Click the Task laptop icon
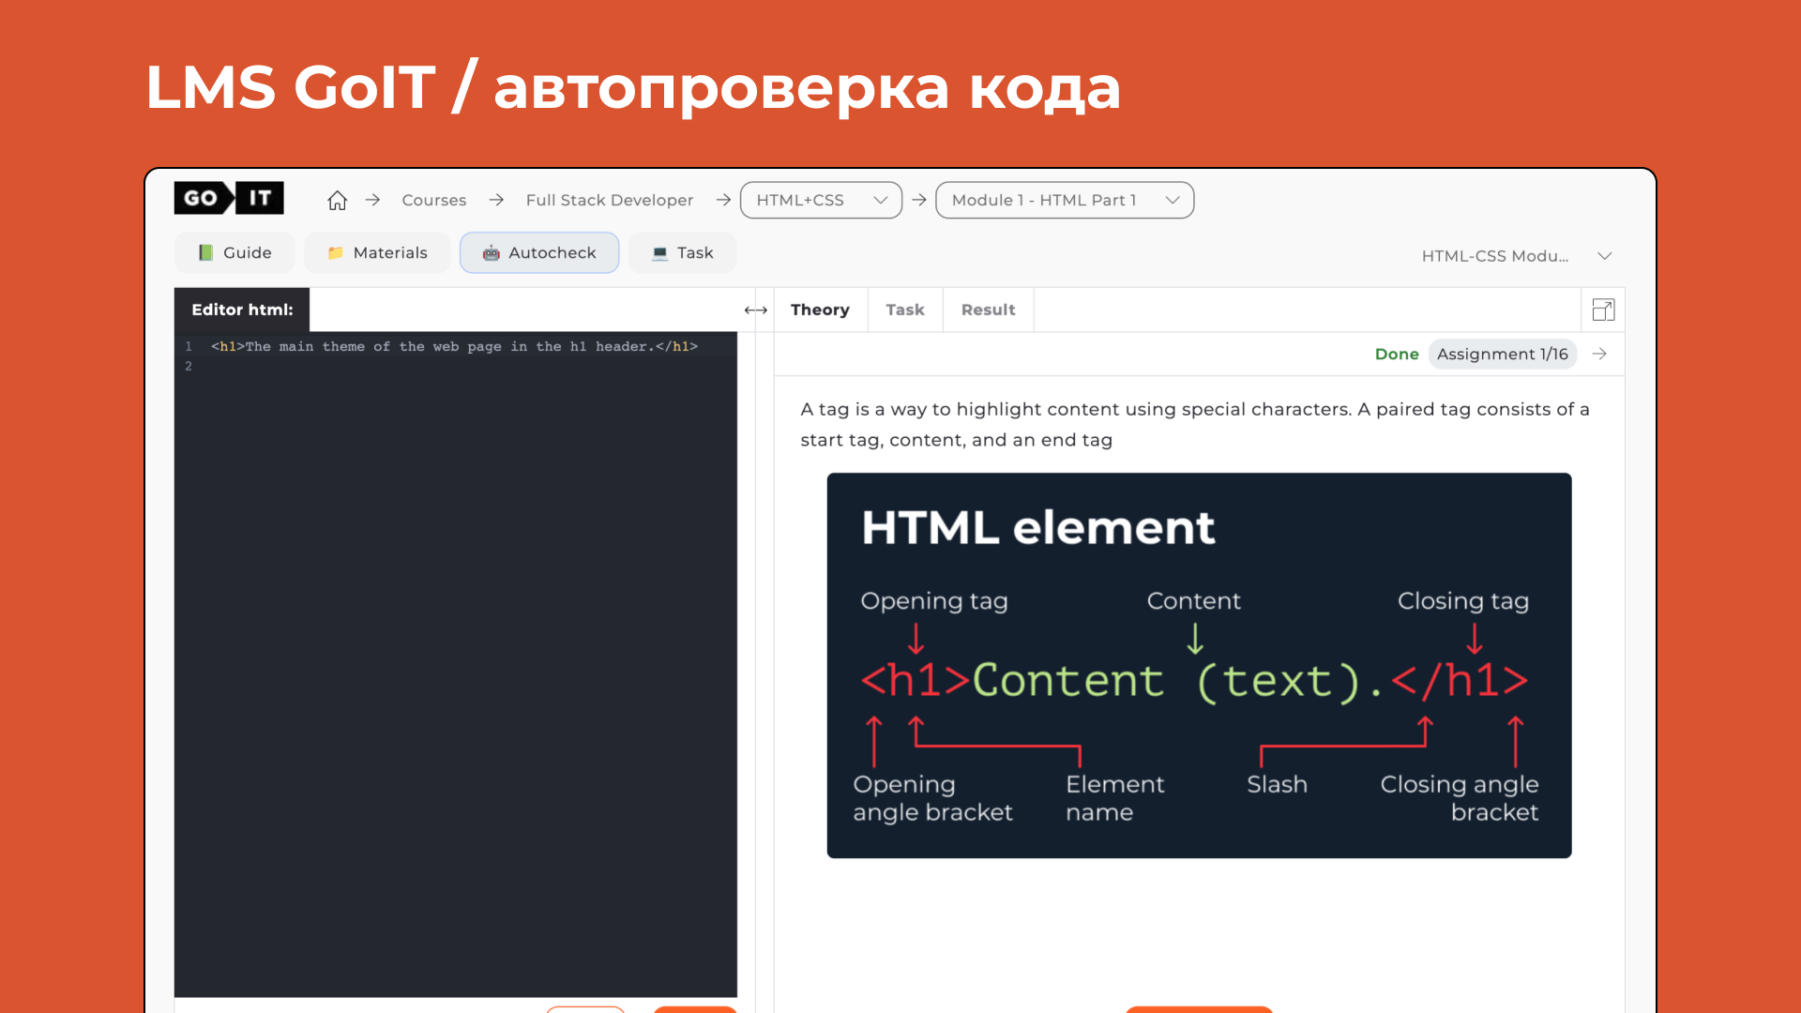The height and width of the screenshot is (1013, 1801). click(659, 252)
